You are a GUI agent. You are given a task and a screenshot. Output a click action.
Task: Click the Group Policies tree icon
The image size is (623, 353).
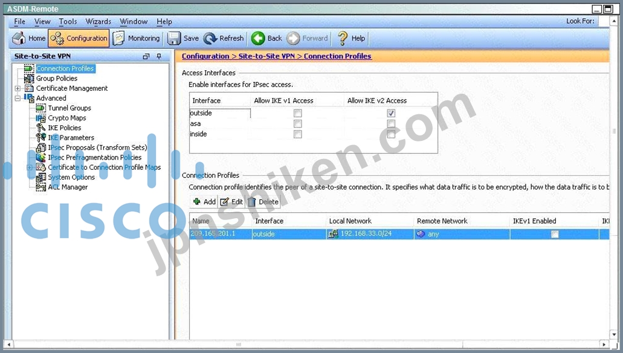click(x=29, y=79)
